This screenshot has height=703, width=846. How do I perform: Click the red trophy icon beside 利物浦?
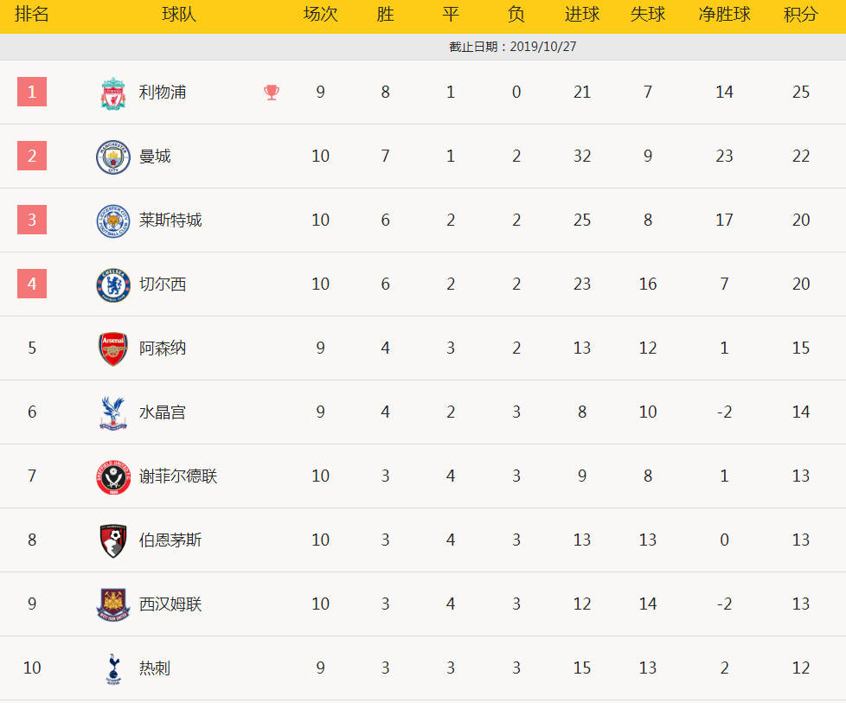tap(272, 93)
